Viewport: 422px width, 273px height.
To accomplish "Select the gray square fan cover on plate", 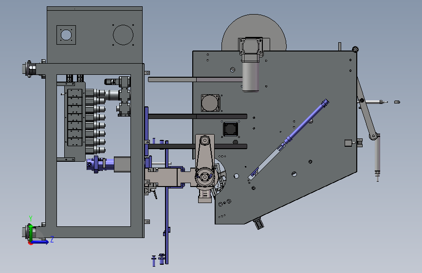I will [x=210, y=103].
